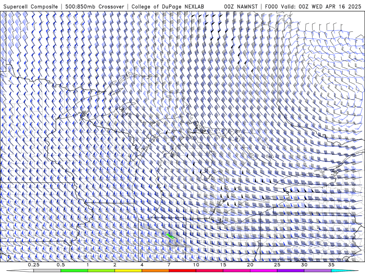Image resolution: width=365 pixels, height=273 pixels.
Task: Click the legend value 15
Action: (x=223, y=265)
